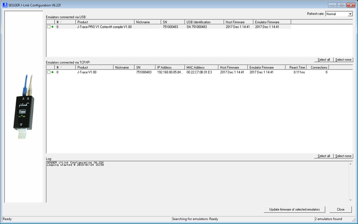The height and width of the screenshot is (224, 358).
Task: Sort TCP/IP list by SN header
Action: pos(145,68)
